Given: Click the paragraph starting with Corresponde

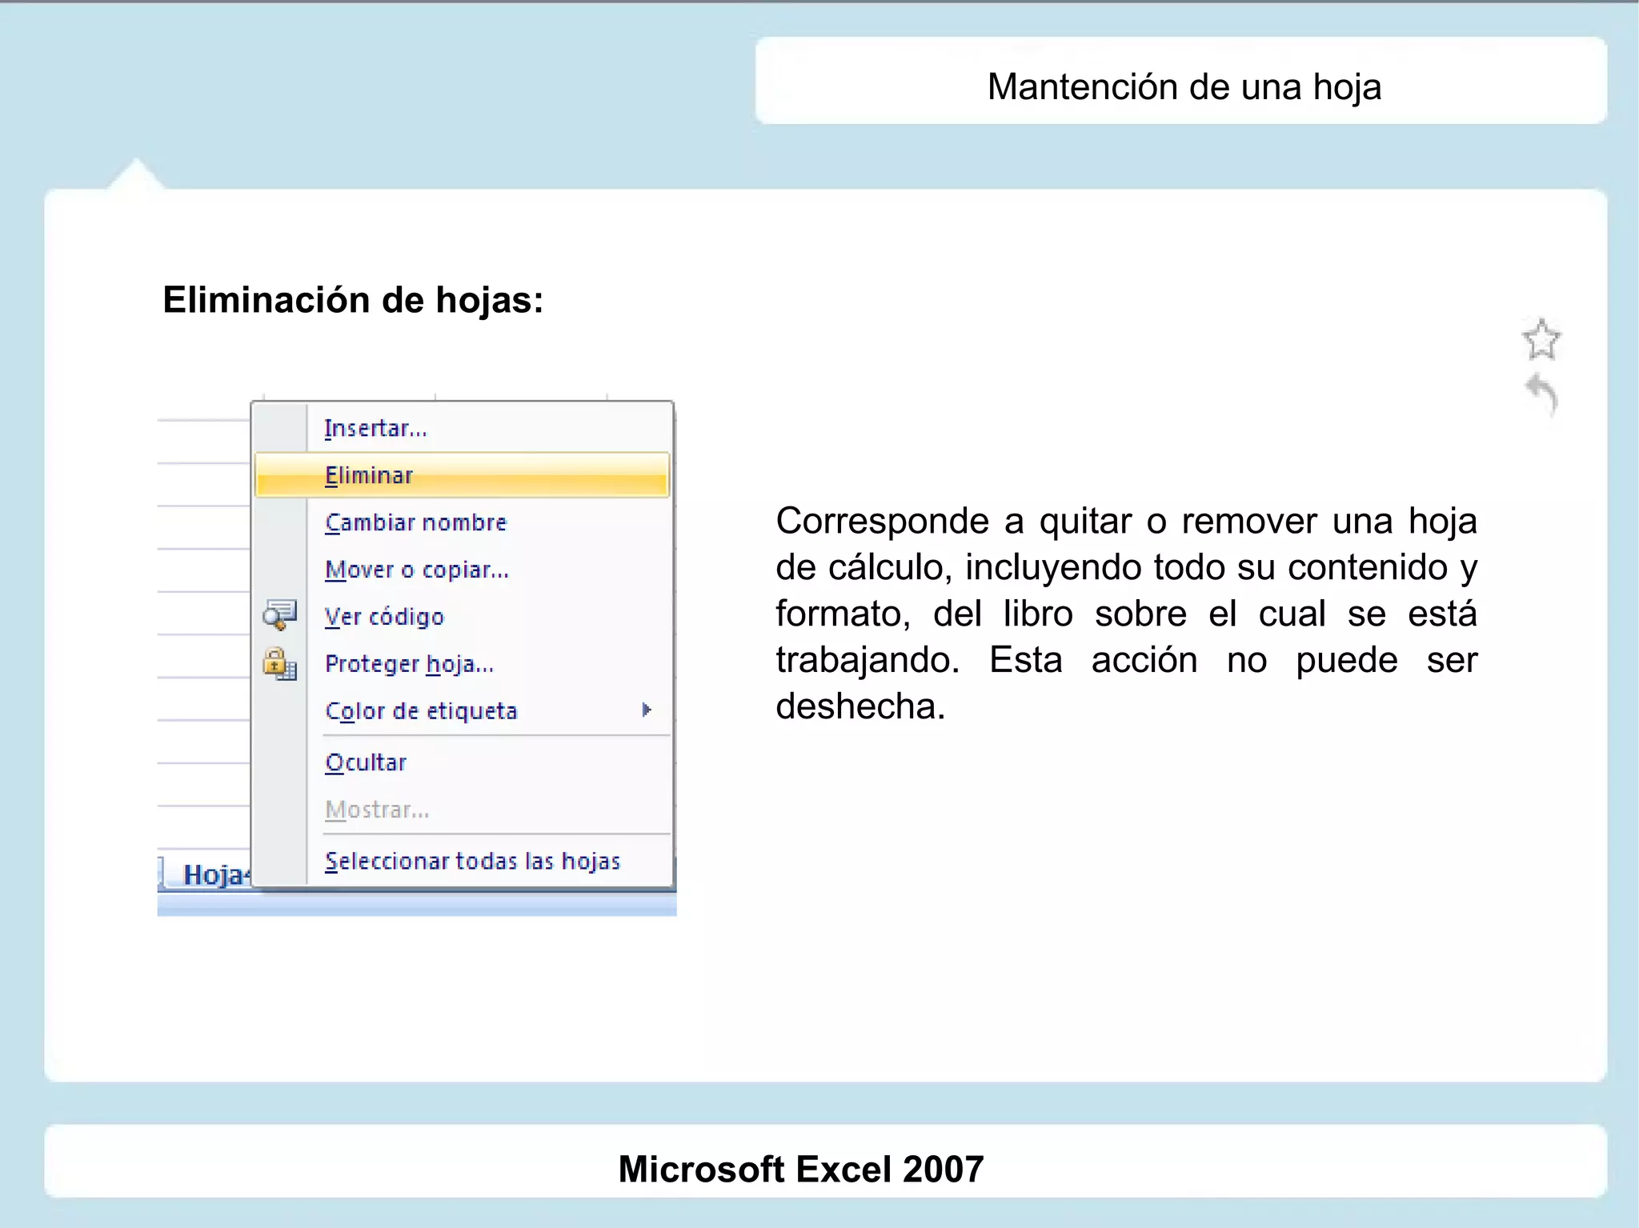Looking at the screenshot, I should point(1126,614).
